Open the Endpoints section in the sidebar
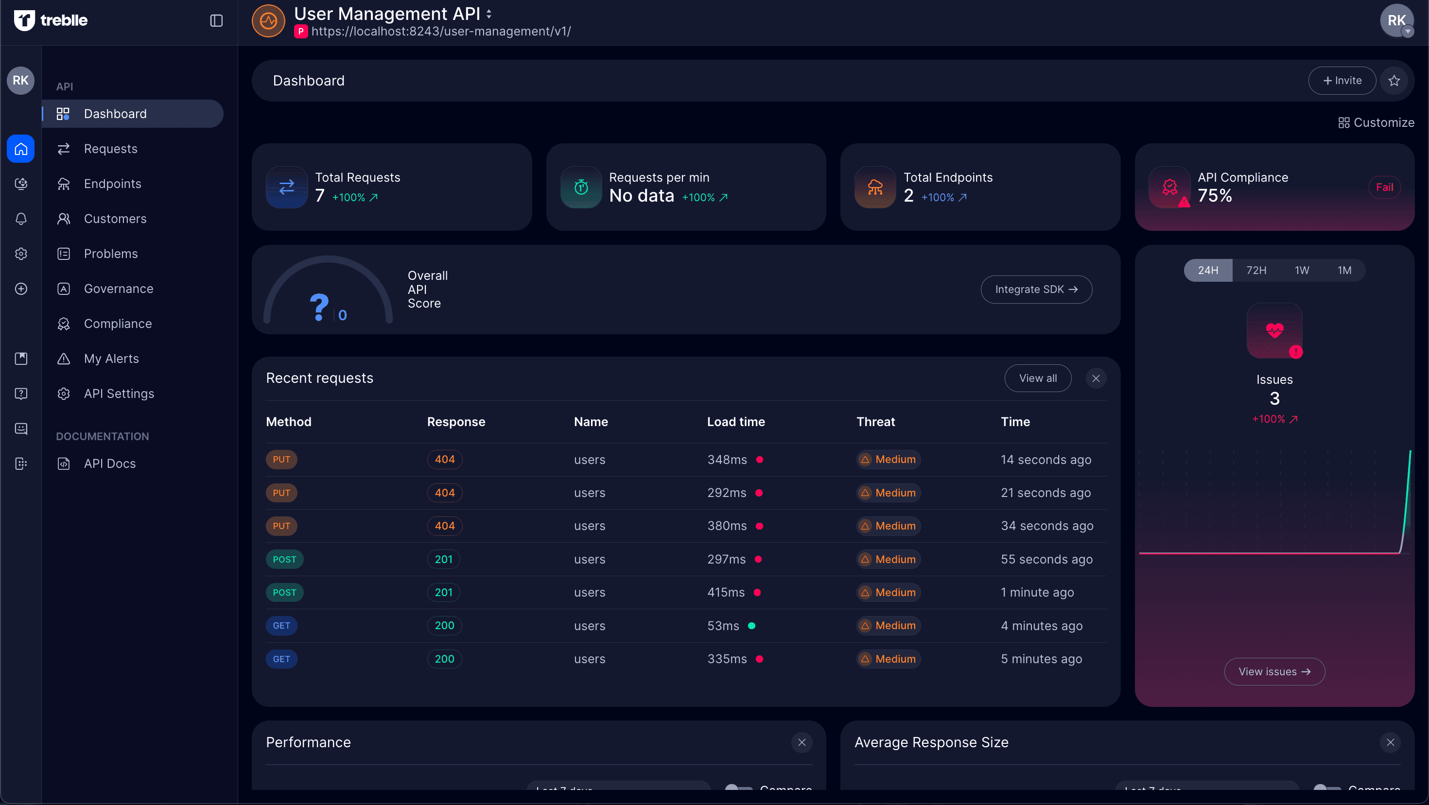This screenshot has height=805, width=1429. (112, 184)
